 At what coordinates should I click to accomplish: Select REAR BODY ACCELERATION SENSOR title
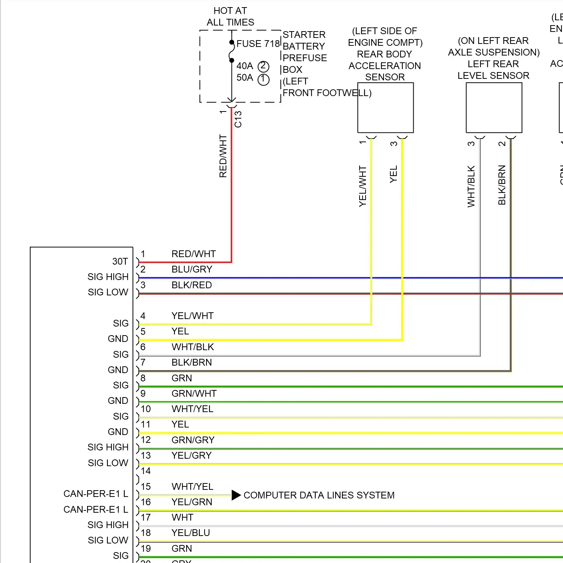point(385,66)
